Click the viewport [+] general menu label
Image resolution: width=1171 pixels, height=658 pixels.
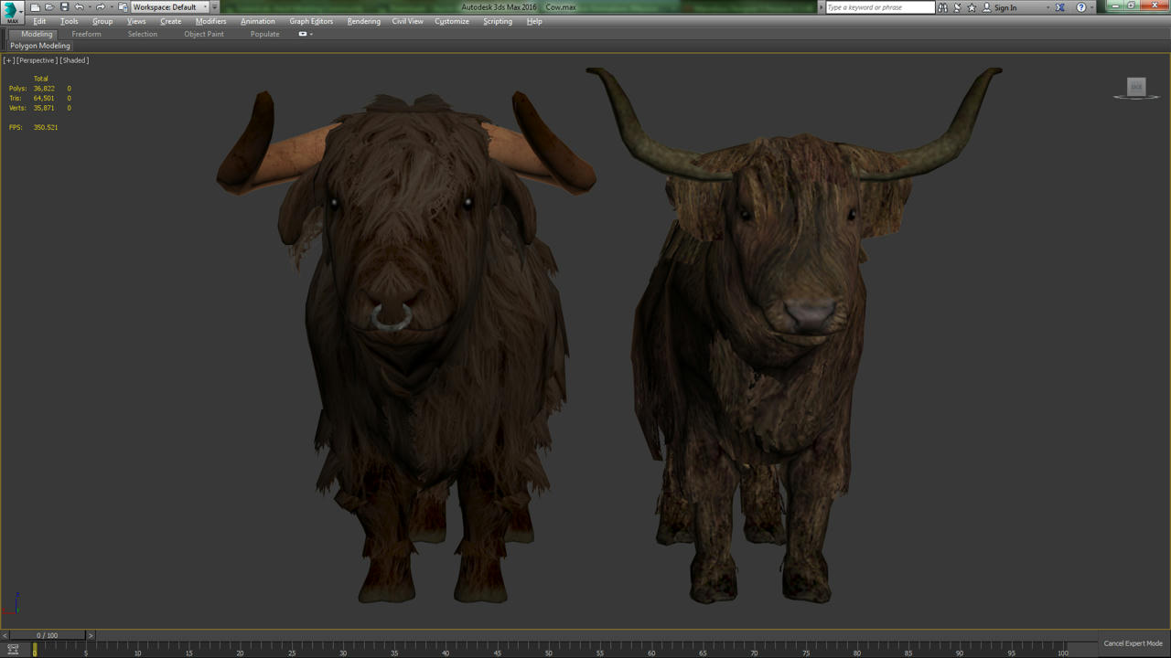(8, 60)
